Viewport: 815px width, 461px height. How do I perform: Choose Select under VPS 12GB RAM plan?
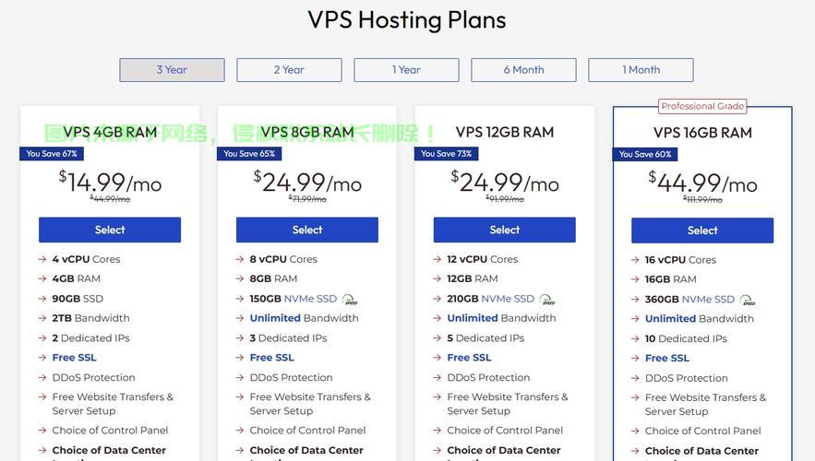[505, 230]
